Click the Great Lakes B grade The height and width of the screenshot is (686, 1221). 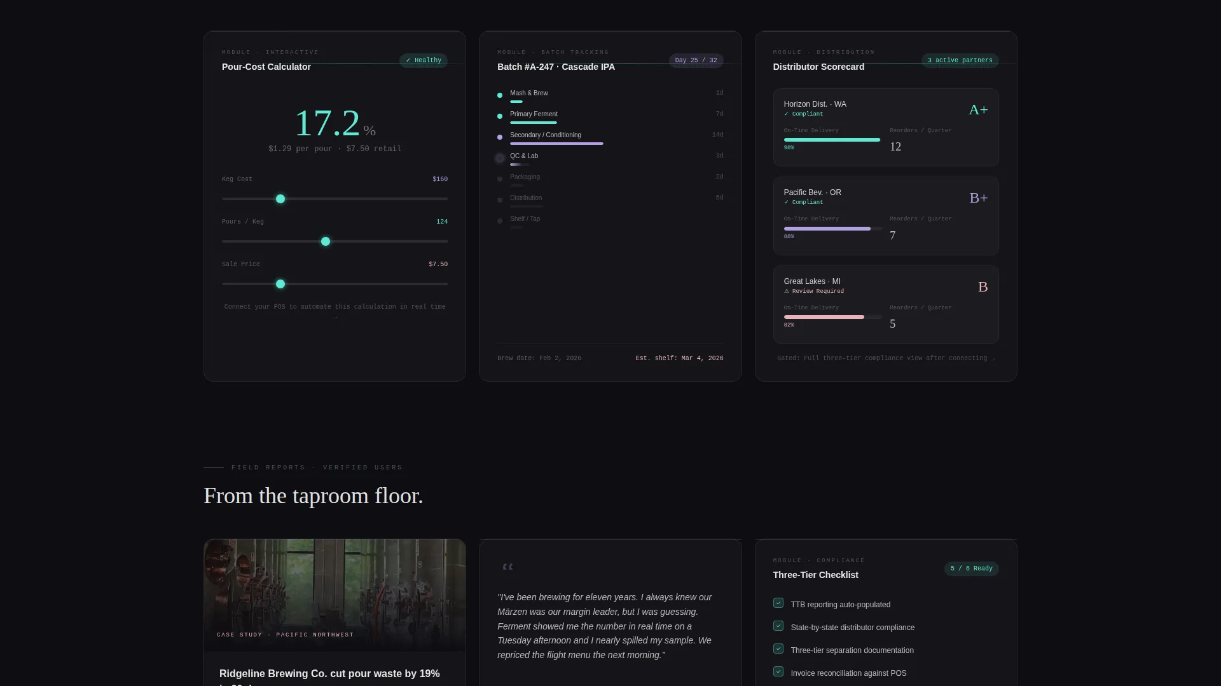[983, 287]
